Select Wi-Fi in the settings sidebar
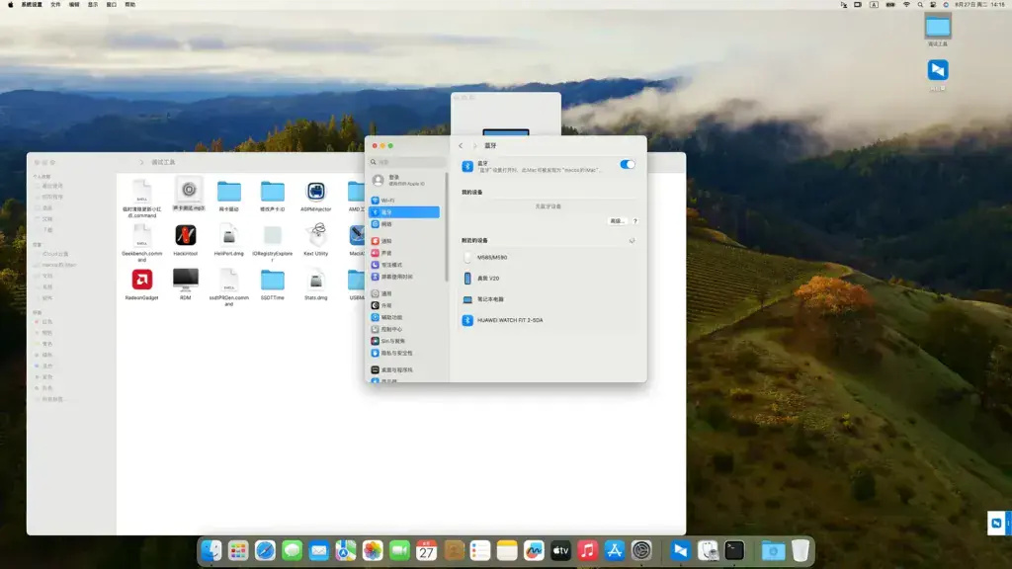Image resolution: width=1012 pixels, height=569 pixels. pos(404,201)
